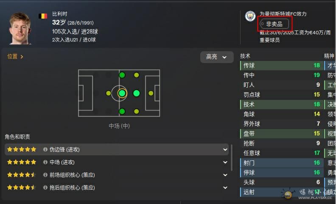The width and height of the screenshot is (336, 204).
Task: Click info icon beside 前场组织核心 (策应)
Action: coord(45,175)
